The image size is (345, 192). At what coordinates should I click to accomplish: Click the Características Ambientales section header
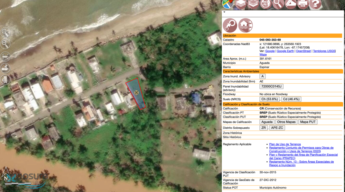point(282,71)
